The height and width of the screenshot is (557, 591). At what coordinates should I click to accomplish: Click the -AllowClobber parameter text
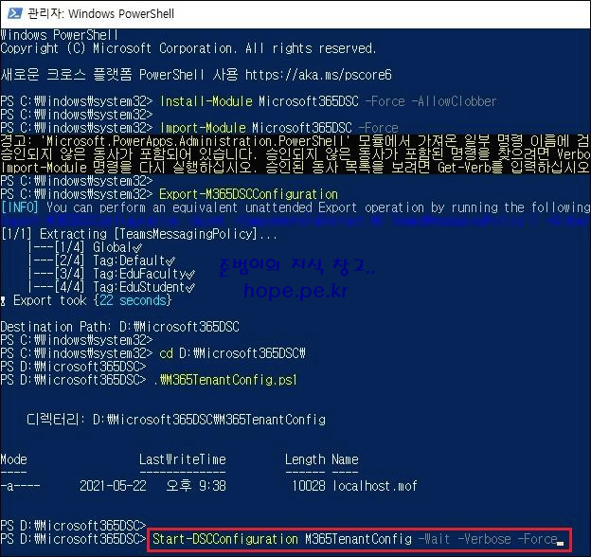[x=455, y=101]
